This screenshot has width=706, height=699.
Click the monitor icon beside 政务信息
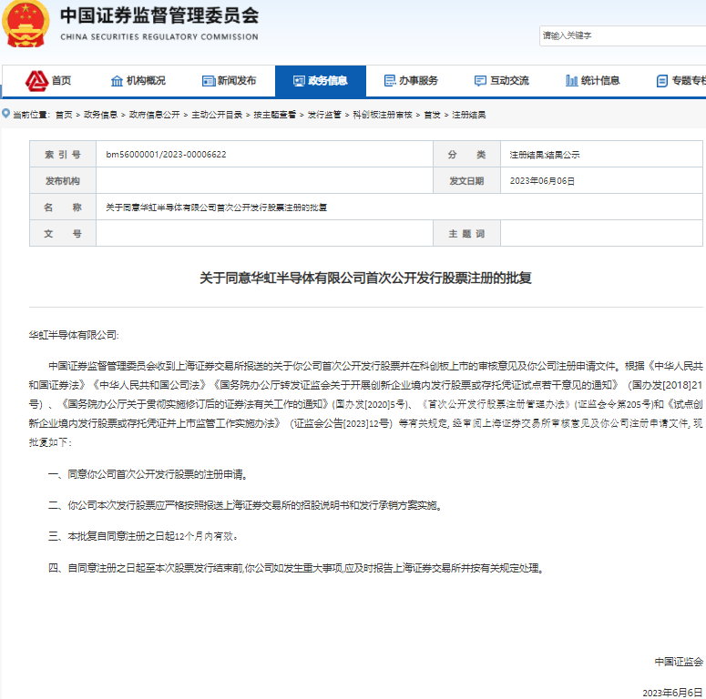coord(299,81)
